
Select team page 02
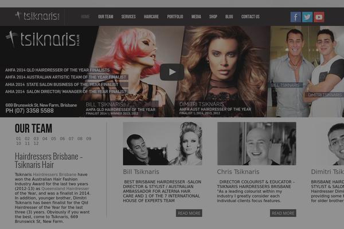click(x=27, y=139)
